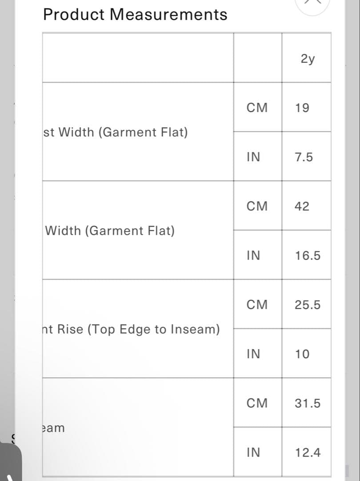Click the IN unit cell beside 12.4
Screen dimensions: 360x481
coord(253,453)
